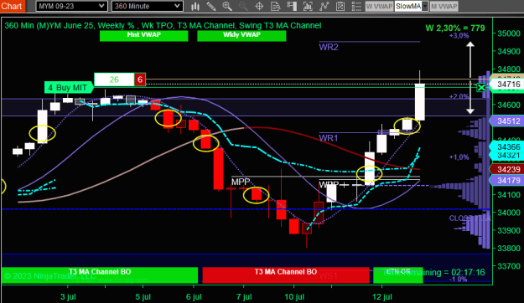Open the bar chart style icon
This screenshot has width=524, height=303.
coord(195,7)
